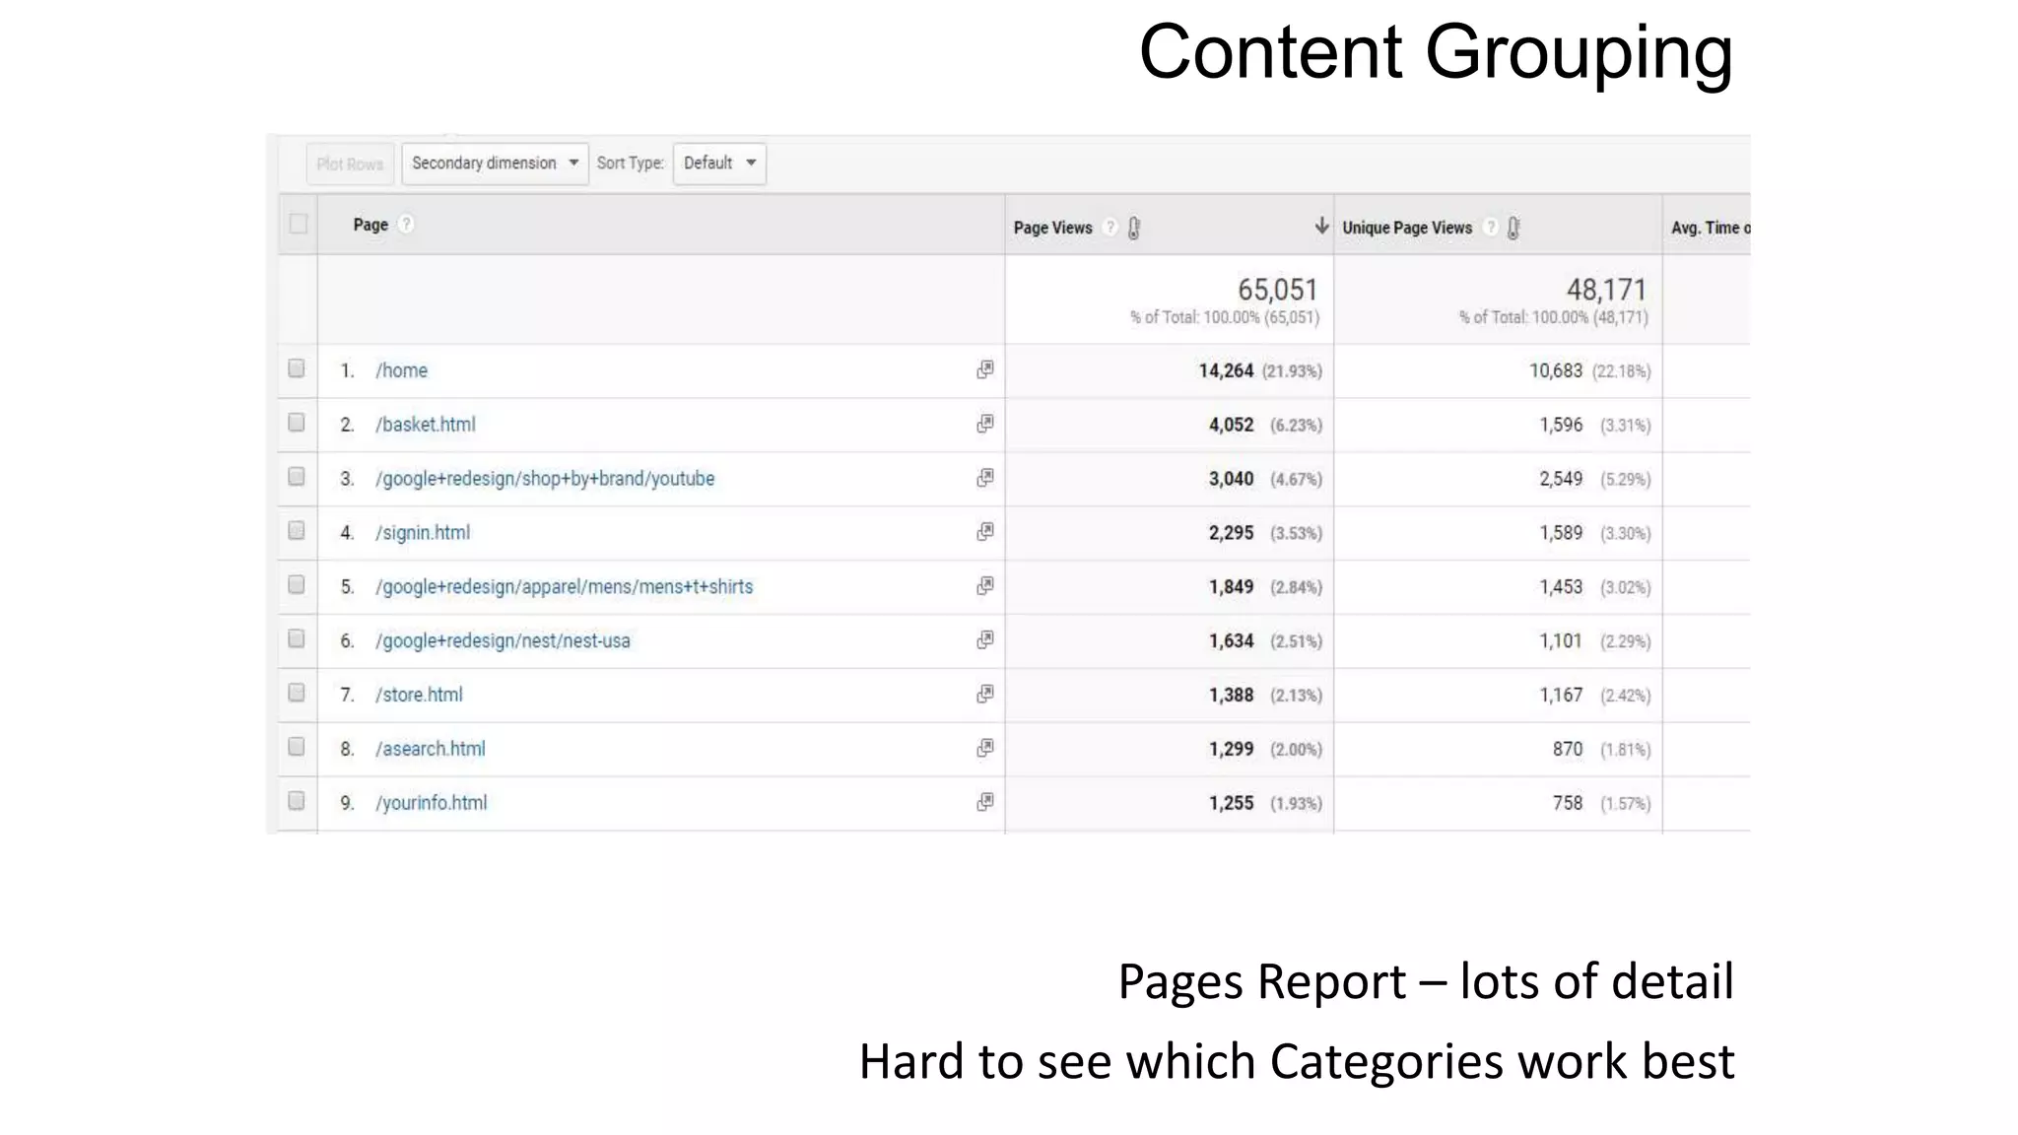Screen dimensions: 2018x1135
Task: Open the apparel/mens/mens+t+shirts link
Action: (564, 587)
